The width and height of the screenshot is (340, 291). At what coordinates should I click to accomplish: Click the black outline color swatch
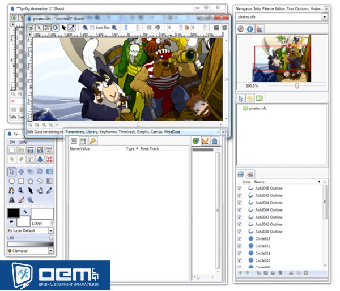(x=14, y=213)
